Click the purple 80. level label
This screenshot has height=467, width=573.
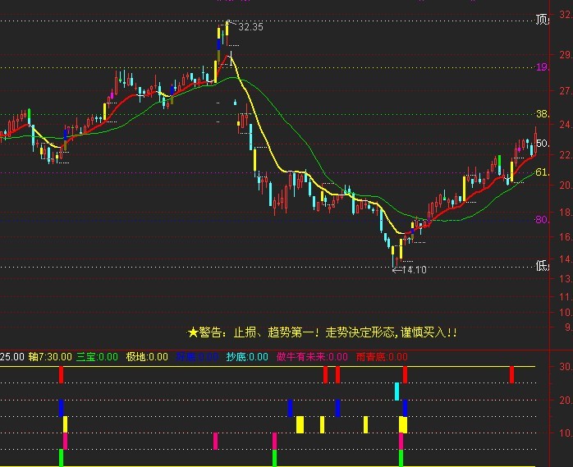pos(542,220)
